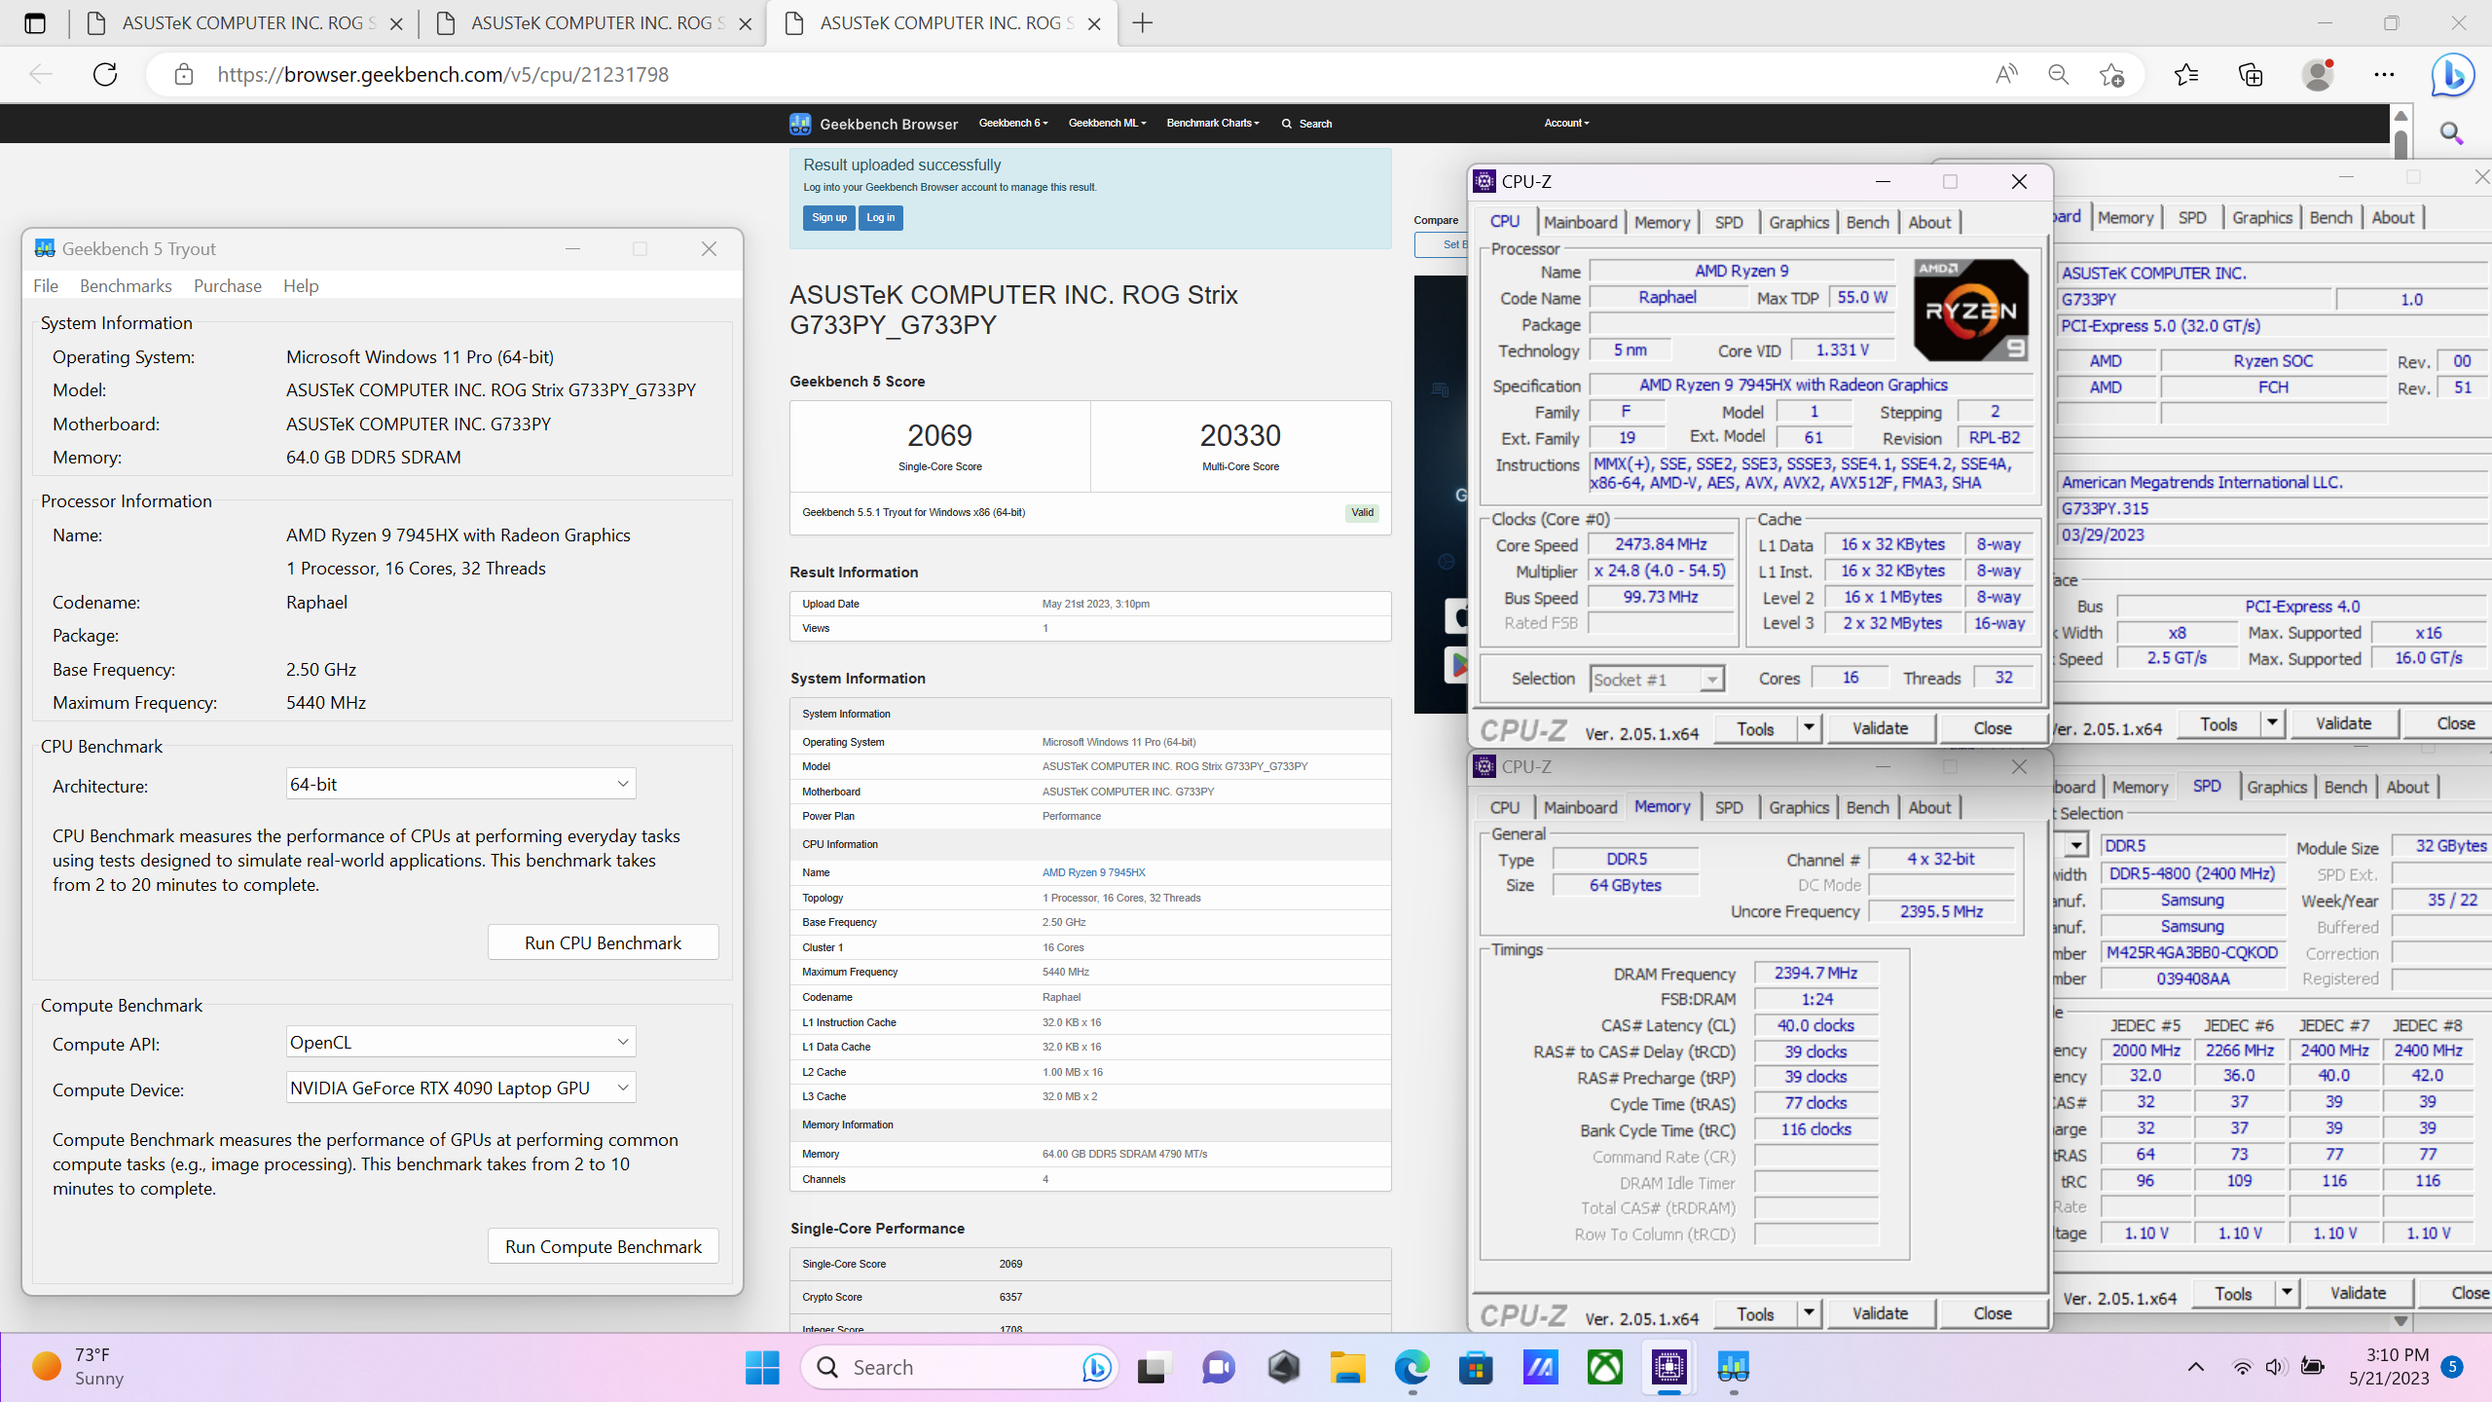Switch to SPD tab in bottom CPU-Z Memory window

coord(1728,807)
